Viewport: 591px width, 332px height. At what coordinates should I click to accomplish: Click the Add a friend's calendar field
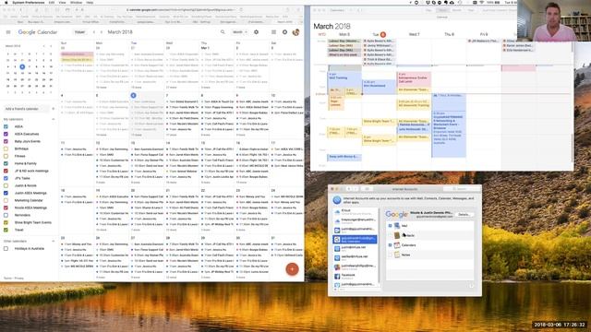(x=26, y=109)
